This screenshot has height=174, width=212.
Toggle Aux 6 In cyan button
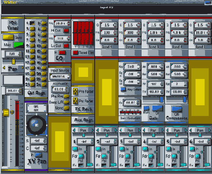(192, 149)
